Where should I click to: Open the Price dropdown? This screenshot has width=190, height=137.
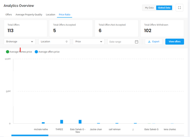tap(89, 42)
